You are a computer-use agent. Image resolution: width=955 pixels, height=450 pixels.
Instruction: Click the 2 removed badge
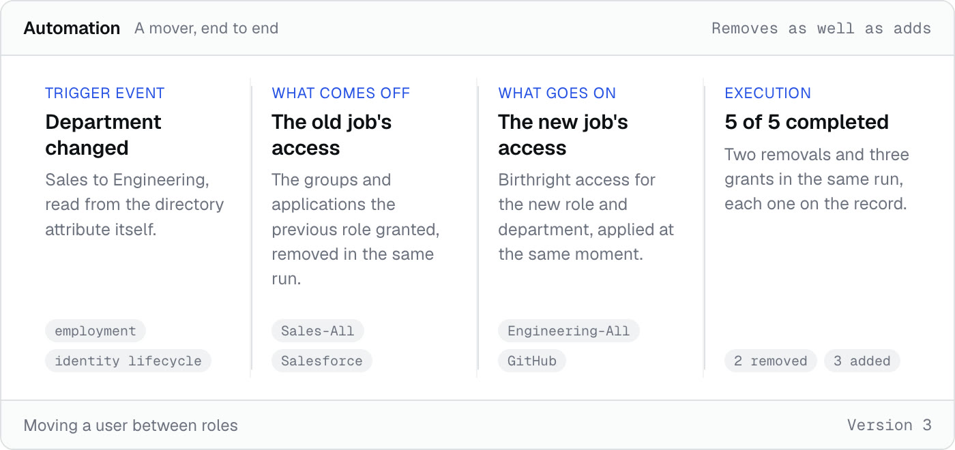[x=771, y=361]
